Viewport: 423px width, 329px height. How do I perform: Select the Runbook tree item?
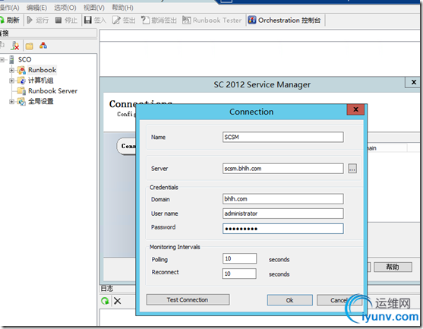42,70
